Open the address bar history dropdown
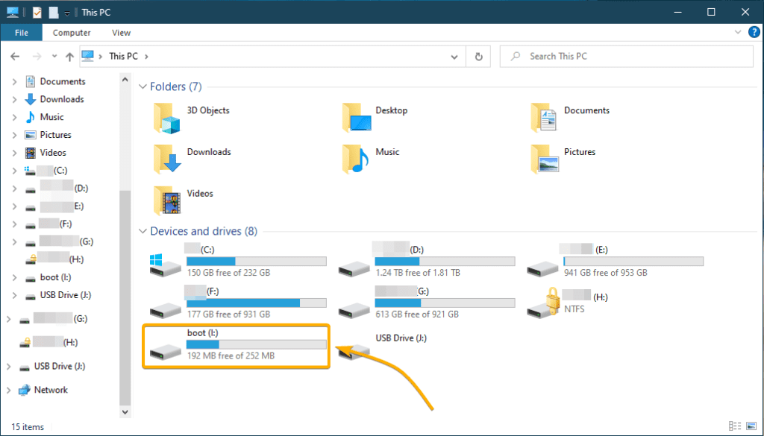This screenshot has height=436, width=764. coord(454,57)
